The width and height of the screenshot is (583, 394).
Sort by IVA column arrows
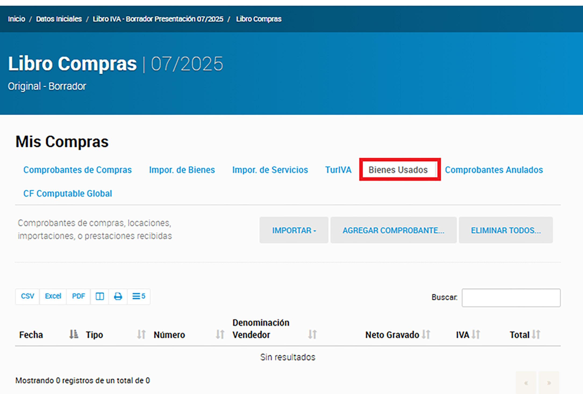pyautogui.click(x=476, y=335)
